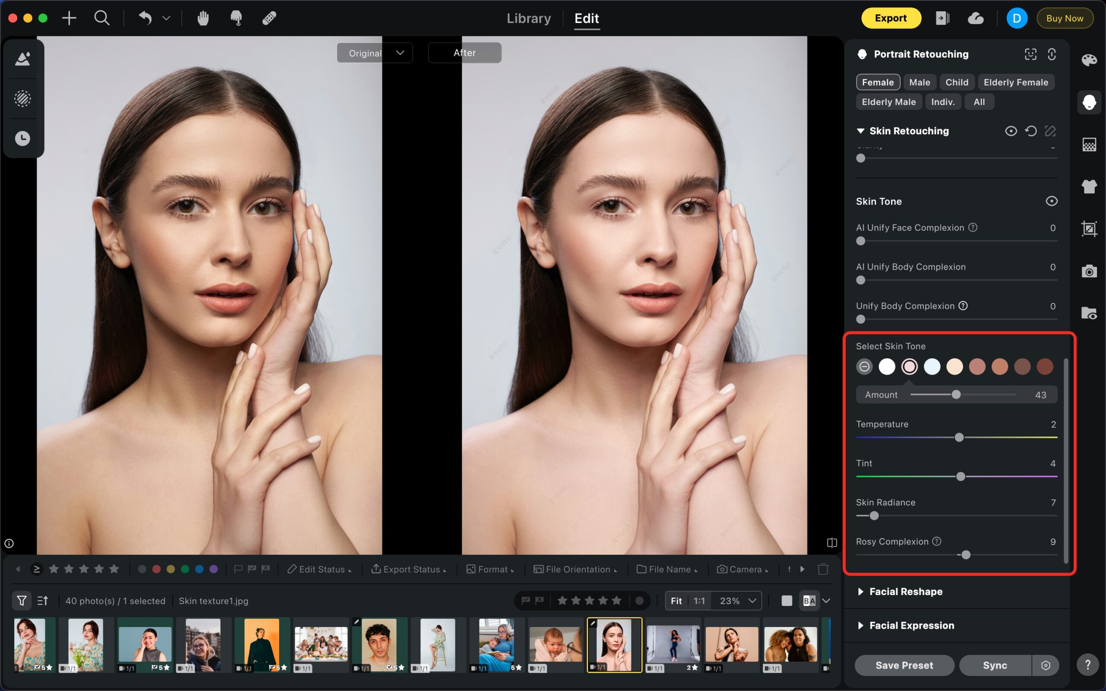Open the 23% zoom dropdown

point(737,601)
